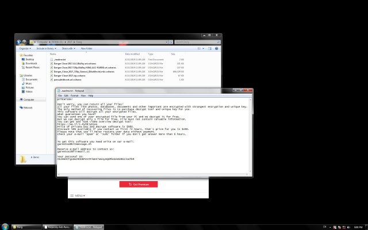
Task: Click the Windows Start orb
Action: click(x=5, y=227)
